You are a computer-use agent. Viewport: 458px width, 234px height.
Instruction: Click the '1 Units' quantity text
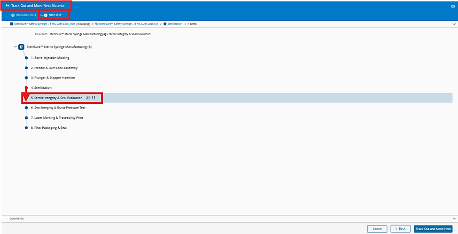pyautogui.click(x=192, y=24)
